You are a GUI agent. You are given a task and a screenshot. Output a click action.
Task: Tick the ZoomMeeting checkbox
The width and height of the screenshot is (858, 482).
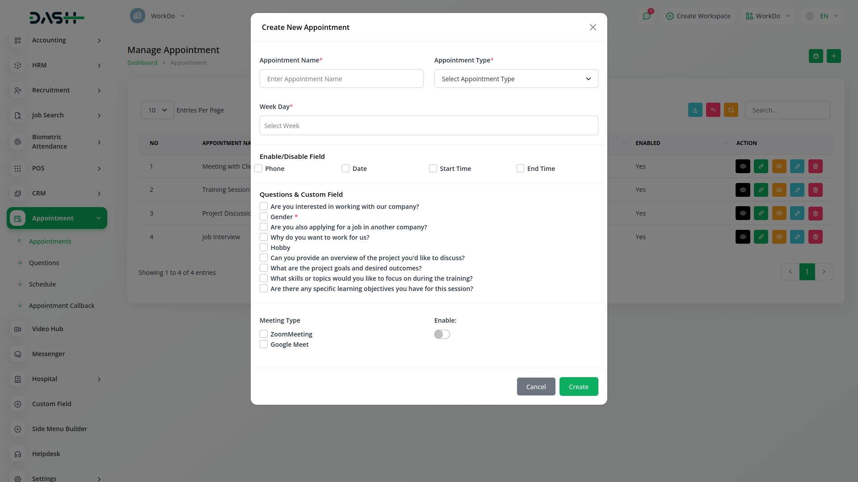264,334
